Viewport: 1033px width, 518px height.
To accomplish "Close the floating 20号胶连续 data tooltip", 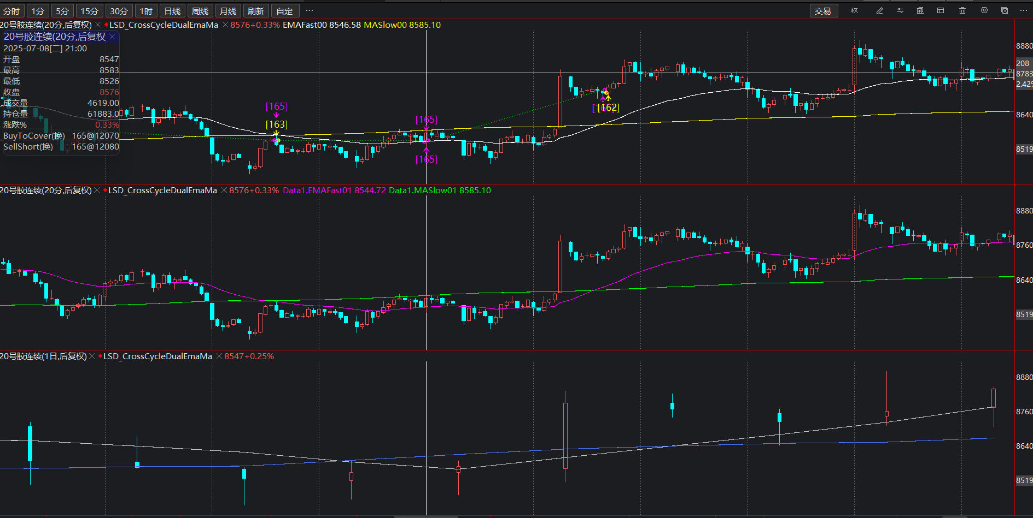I will click(112, 37).
